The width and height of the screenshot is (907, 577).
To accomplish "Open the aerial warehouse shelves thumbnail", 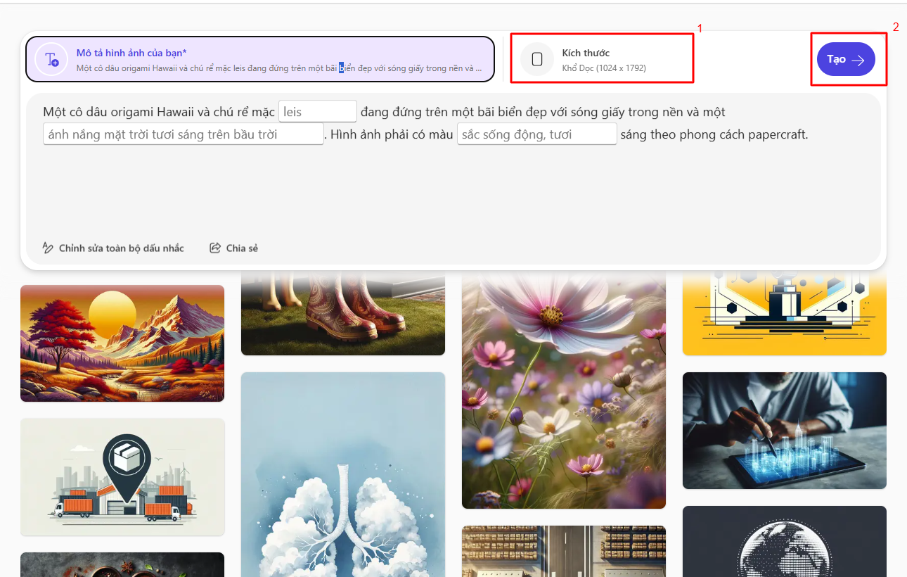I will click(564, 552).
